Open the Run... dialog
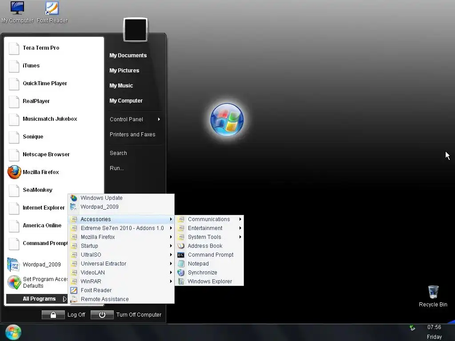Image resolution: width=455 pixels, height=341 pixels. (x=117, y=168)
